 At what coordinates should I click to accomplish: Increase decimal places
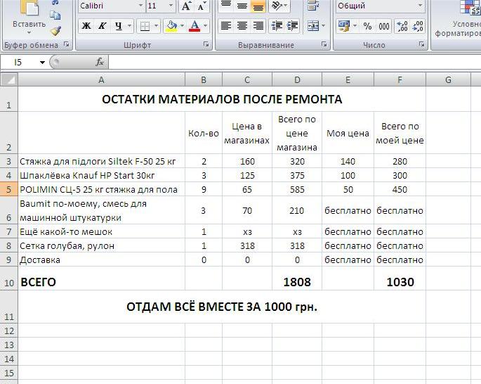(402, 26)
